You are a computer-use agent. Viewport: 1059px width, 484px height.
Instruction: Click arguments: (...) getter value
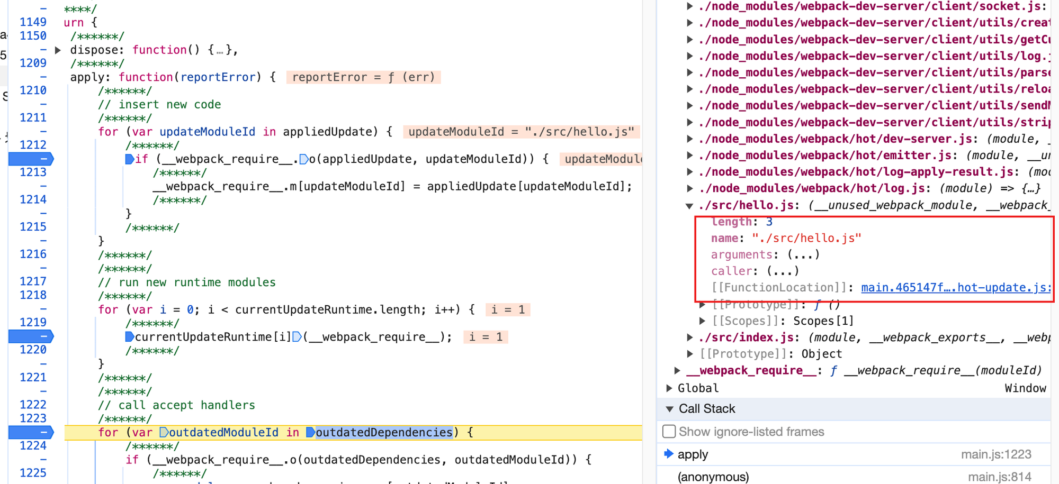(x=803, y=255)
